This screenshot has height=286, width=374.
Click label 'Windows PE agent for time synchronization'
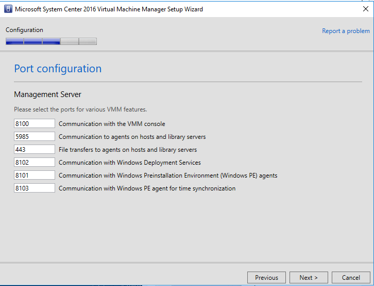176,188
